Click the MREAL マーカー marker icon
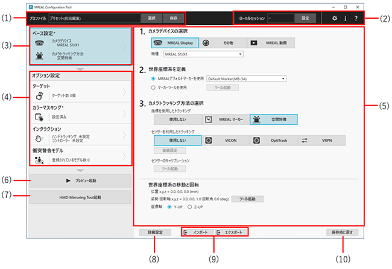The width and height of the screenshot is (392, 269). (209, 119)
